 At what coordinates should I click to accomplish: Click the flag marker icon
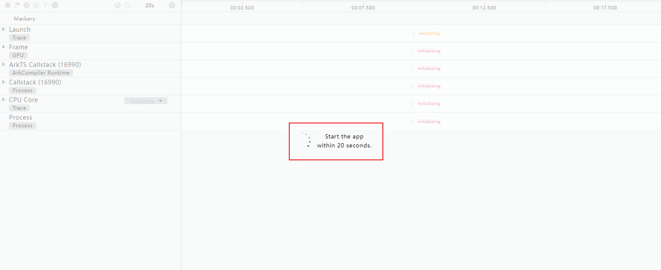17,5
